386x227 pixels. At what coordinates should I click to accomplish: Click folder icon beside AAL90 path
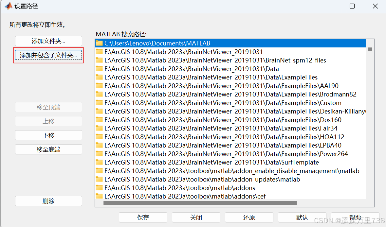[99, 86]
